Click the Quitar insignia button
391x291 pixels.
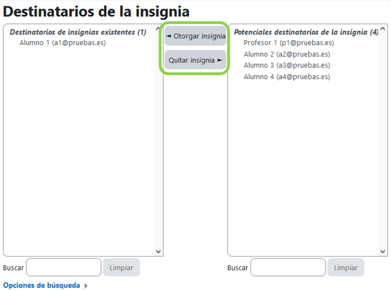(195, 60)
